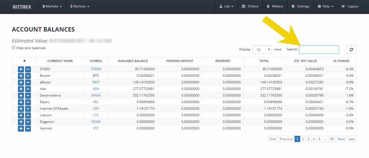Viewport: 369px width, 158px height.
Task: Click the Previous pagination button
Action: pos(286,139)
